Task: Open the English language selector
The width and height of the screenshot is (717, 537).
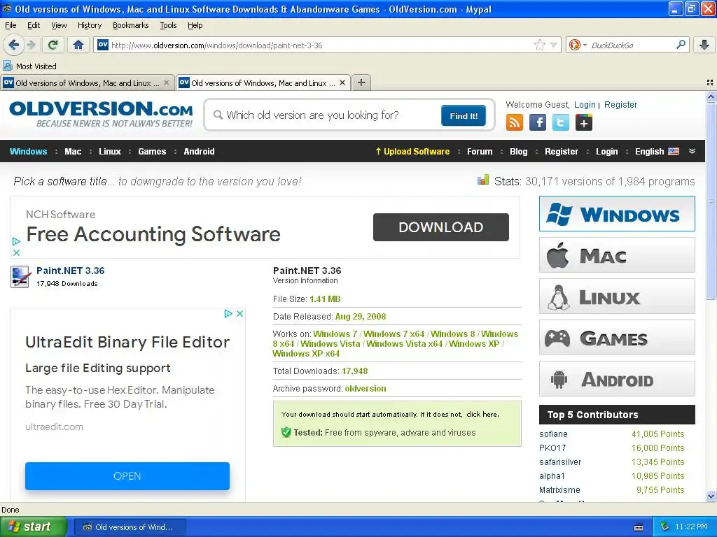Action: (x=657, y=151)
